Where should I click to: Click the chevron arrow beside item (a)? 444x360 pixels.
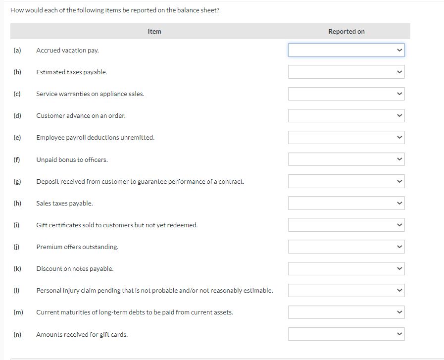click(x=399, y=50)
